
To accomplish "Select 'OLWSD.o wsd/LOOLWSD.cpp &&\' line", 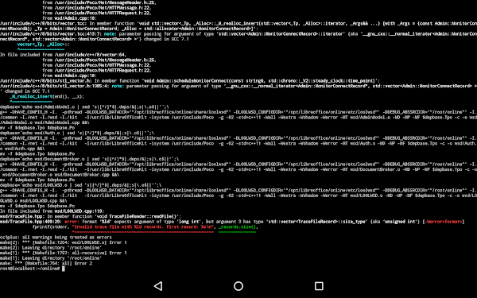I will tap(33, 201).
